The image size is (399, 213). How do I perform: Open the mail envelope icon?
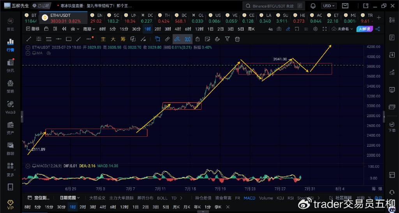(x=345, y=5)
